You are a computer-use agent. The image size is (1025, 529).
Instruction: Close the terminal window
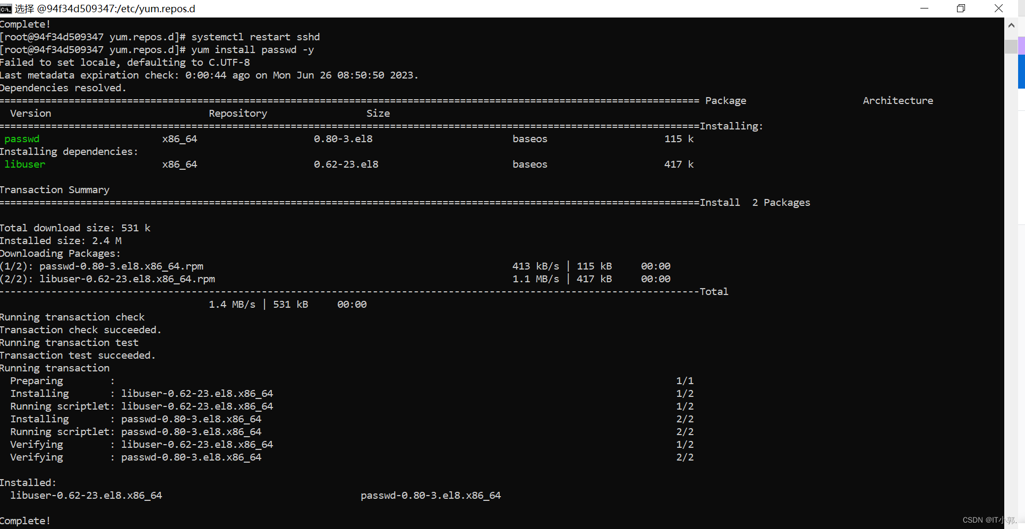click(x=998, y=8)
